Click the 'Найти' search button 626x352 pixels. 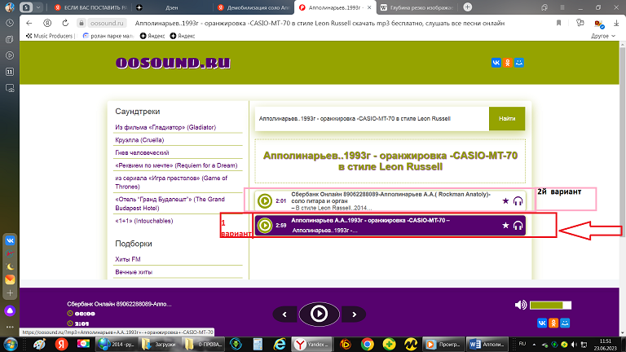(x=507, y=118)
